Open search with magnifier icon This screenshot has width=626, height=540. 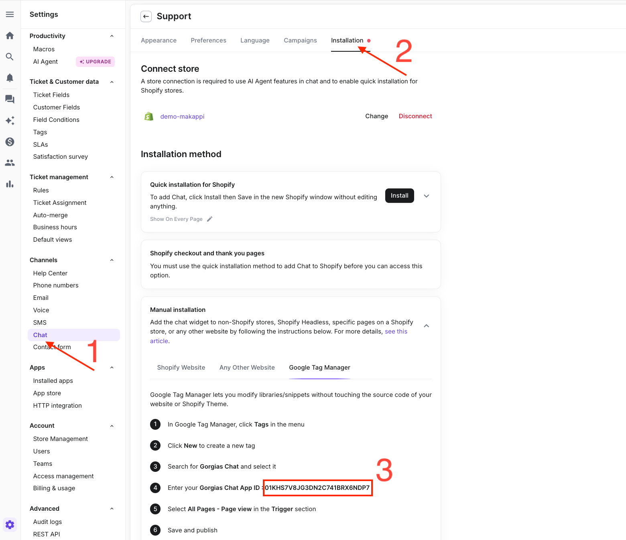(10, 57)
